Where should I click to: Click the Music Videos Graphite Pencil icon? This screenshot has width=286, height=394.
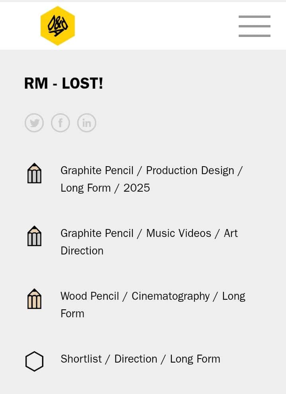tap(34, 236)
